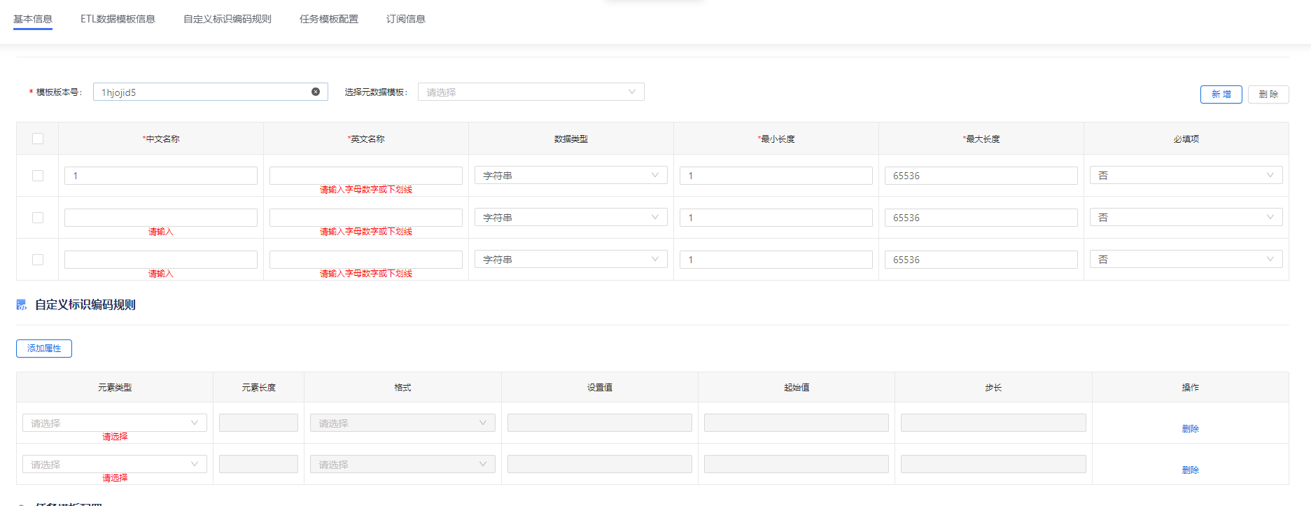The height and width of the screenshot is (506, 1311).
Task: Toggle the select-all checkbox in table header
Action: point(38,139)
